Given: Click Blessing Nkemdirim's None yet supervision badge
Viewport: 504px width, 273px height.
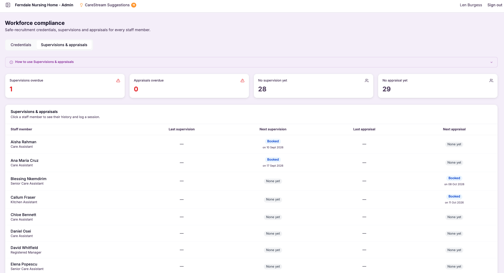Looking at the screenshot, I should [x=273, y=181].
